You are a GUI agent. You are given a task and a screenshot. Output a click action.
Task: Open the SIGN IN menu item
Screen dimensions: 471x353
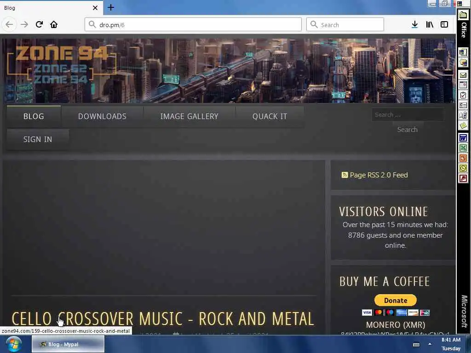tap(38, 139)
